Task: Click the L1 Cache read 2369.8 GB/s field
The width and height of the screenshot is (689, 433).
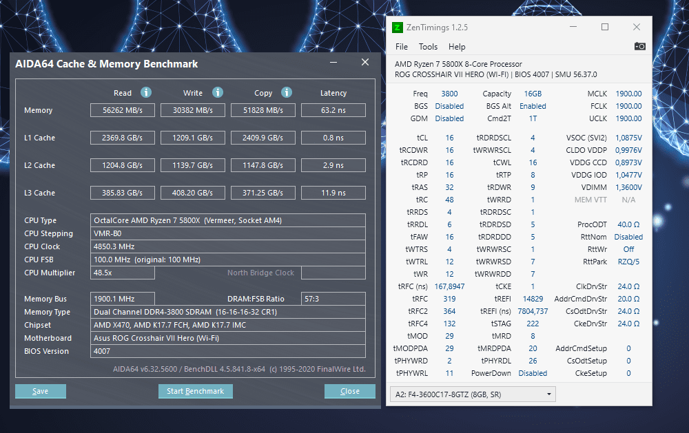Action: click(123, 138)
